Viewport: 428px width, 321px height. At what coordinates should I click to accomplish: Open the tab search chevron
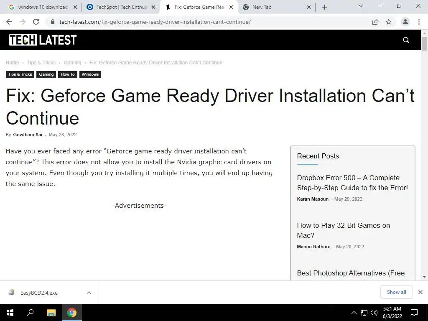pos(361,6)
